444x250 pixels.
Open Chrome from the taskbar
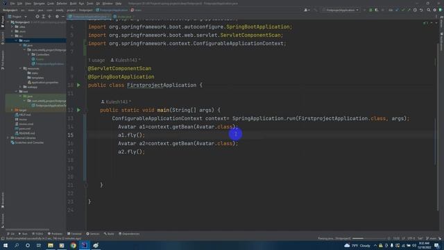74,245
